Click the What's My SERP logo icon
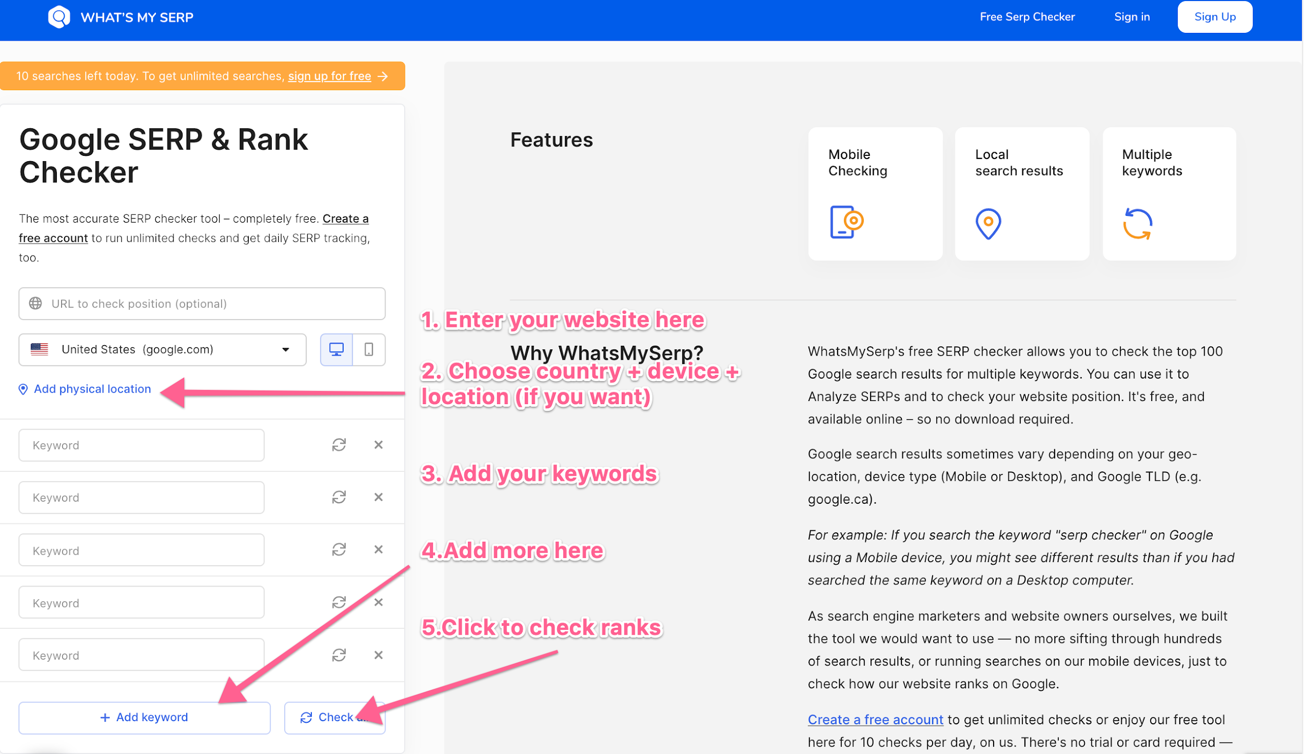This screenshot has width=1304, height=754. click(59, 17)
